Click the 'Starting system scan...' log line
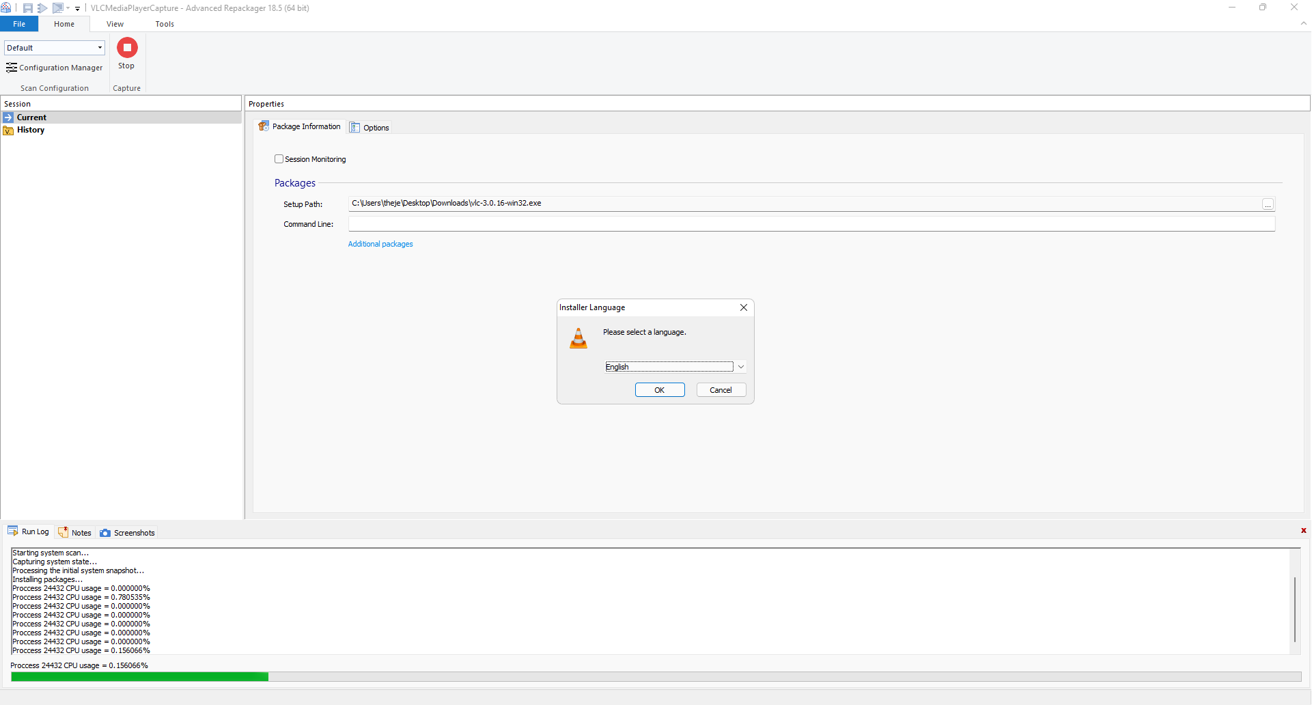 pos(51,553)
